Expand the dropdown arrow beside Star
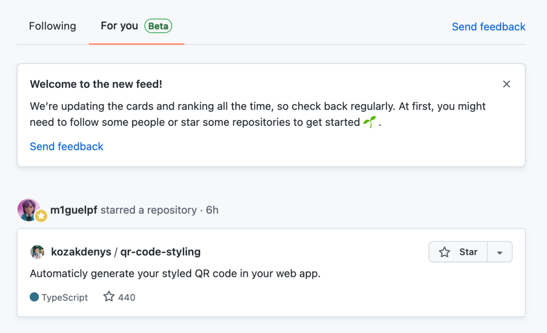Screen dimensions: 547x333 (500, 252)
